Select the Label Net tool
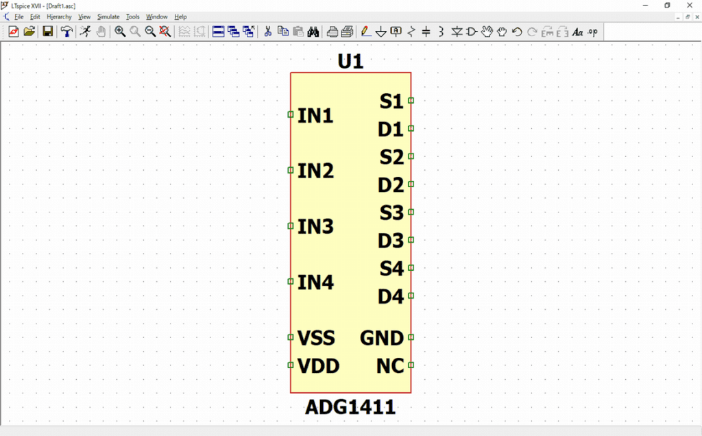Viewport: 702px width, 436px height. [x=396, y=32]
